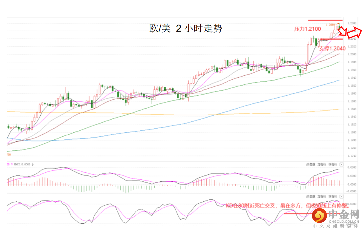Click 换指标 in the KD panel
The height and width of the screenshot is (232, 364).
[333, 196]
